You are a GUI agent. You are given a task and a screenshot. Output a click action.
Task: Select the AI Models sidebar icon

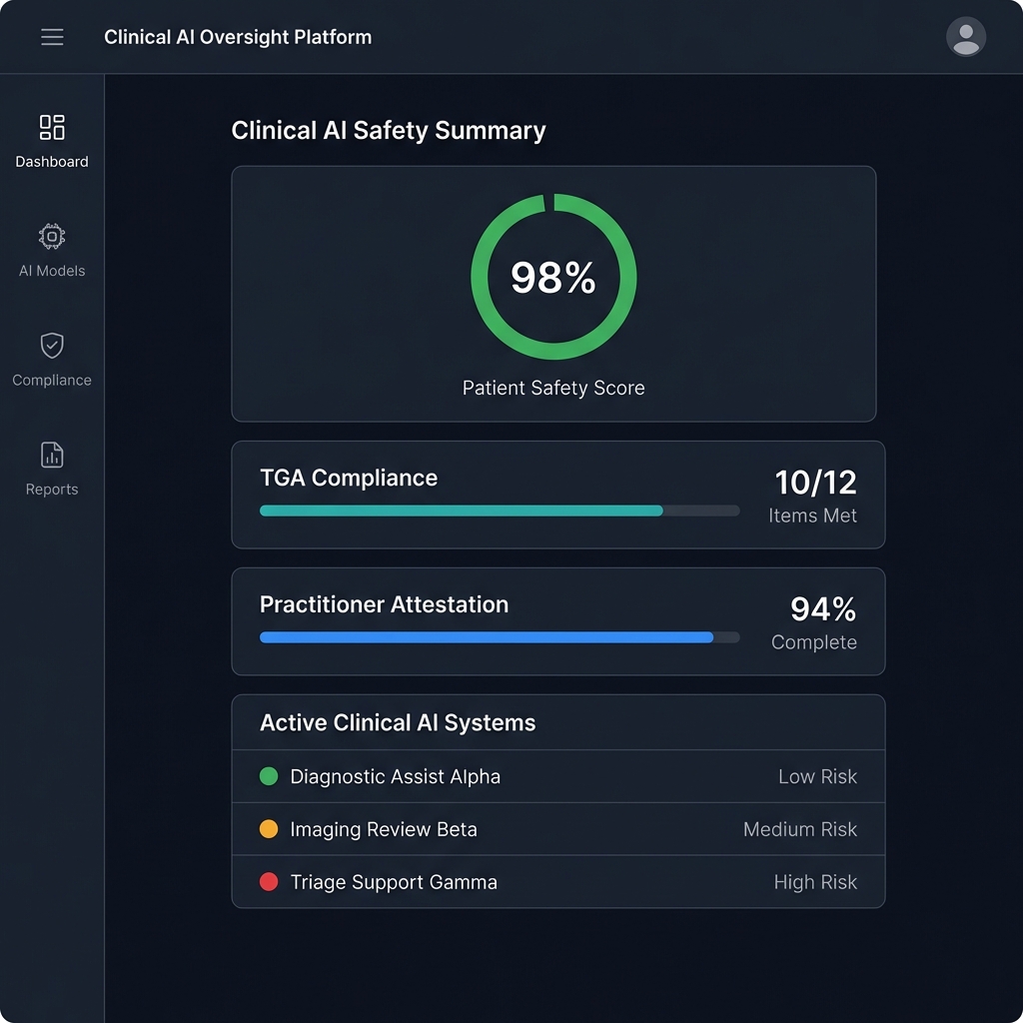(x=51, y=237)
